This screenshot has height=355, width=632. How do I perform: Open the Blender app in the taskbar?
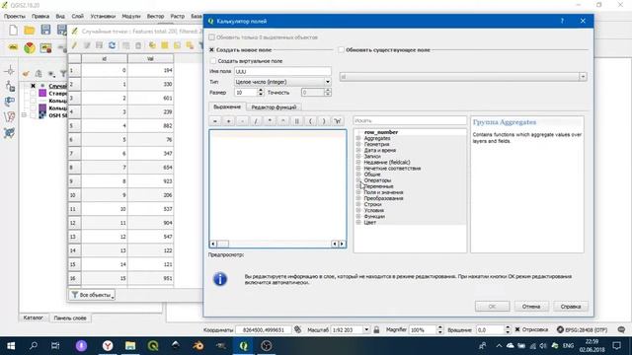click(197, 346)
